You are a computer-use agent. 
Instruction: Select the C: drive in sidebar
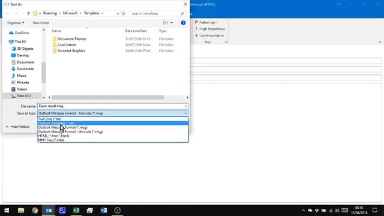(21, 96)
